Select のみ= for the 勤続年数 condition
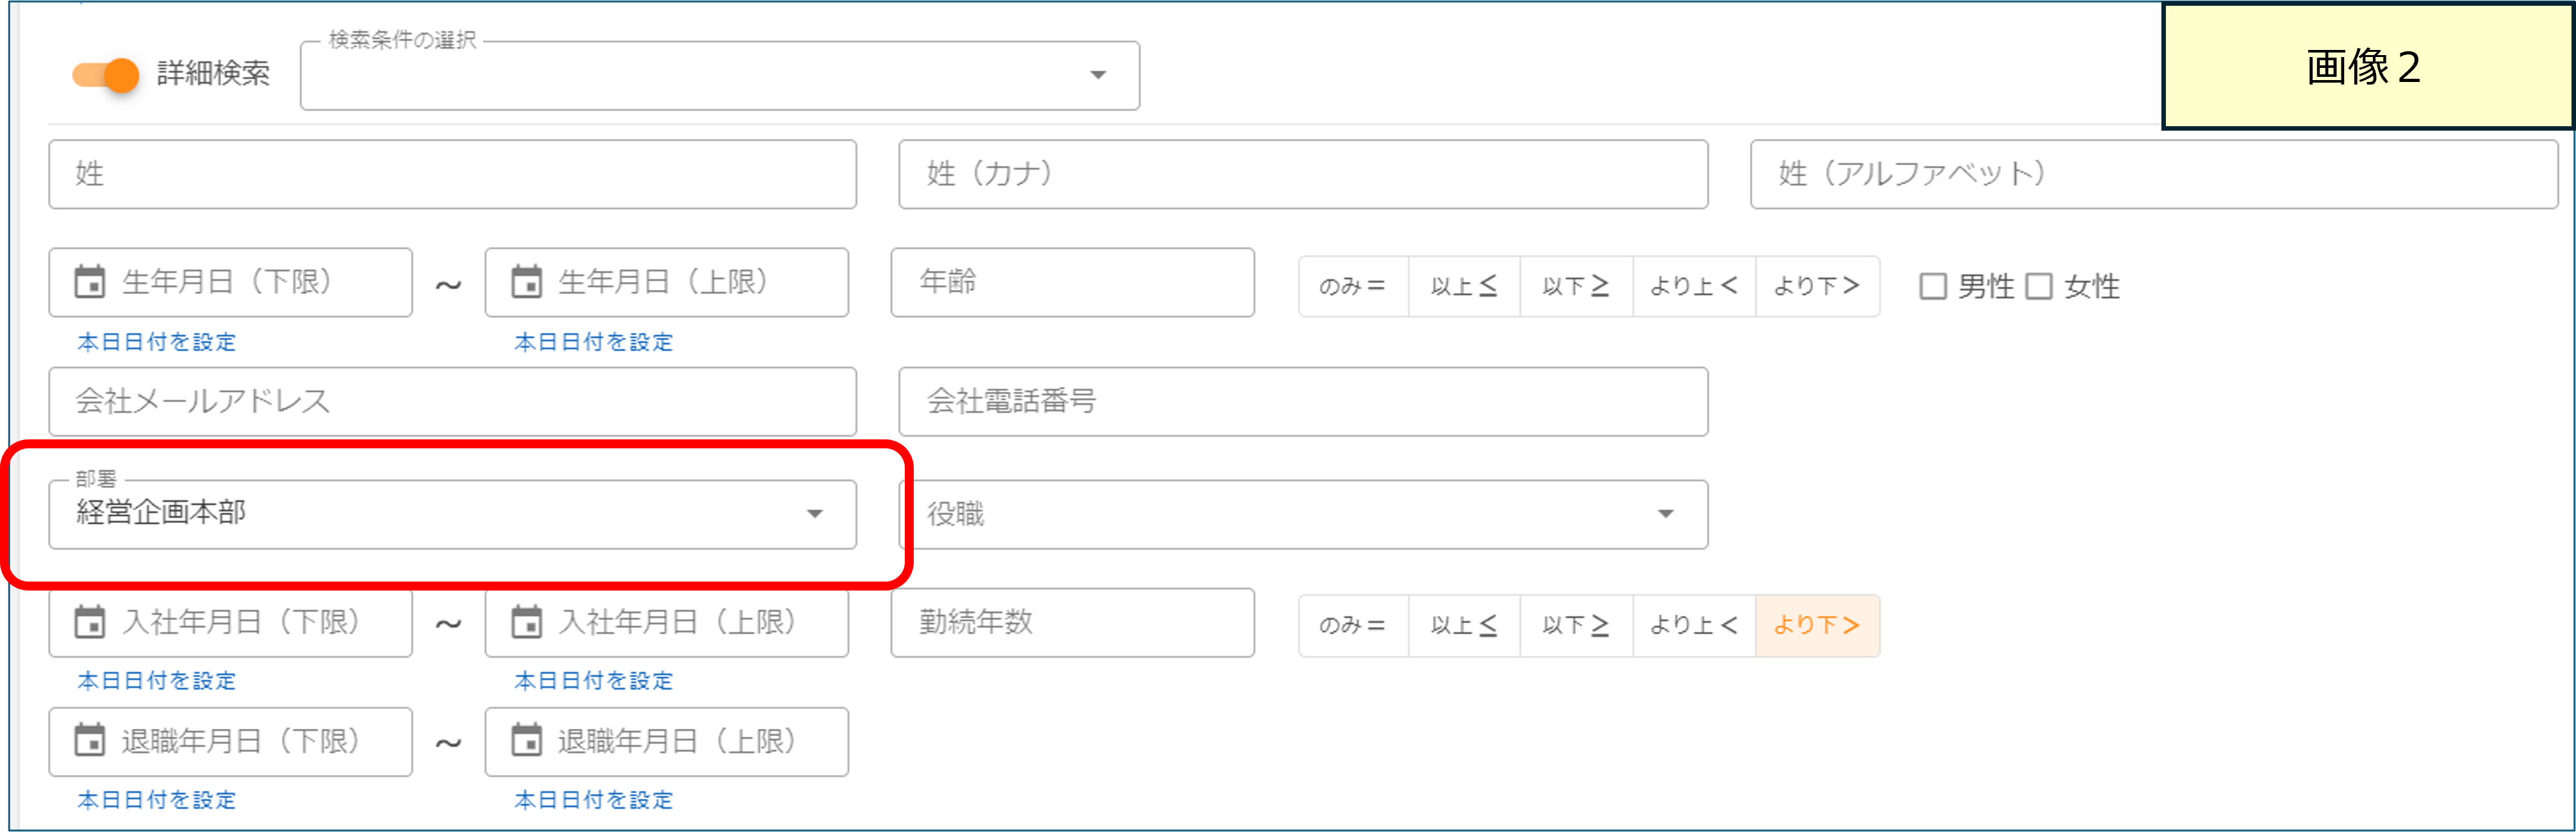This screenshot has height=832, width=2576. (x=1352, y=625)
